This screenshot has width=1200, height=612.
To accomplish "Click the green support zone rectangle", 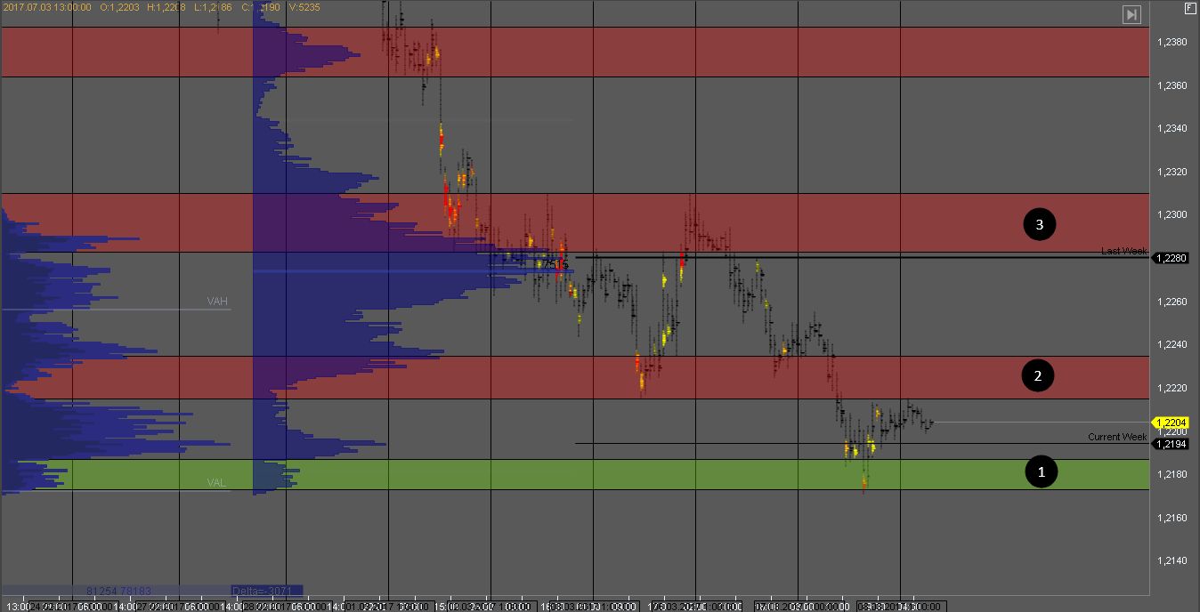I will 623,474.
